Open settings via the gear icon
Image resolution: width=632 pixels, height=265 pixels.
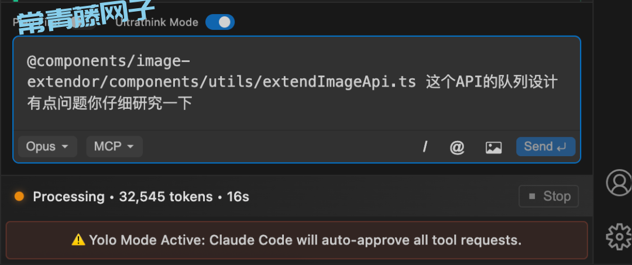[x=620, y=237]
